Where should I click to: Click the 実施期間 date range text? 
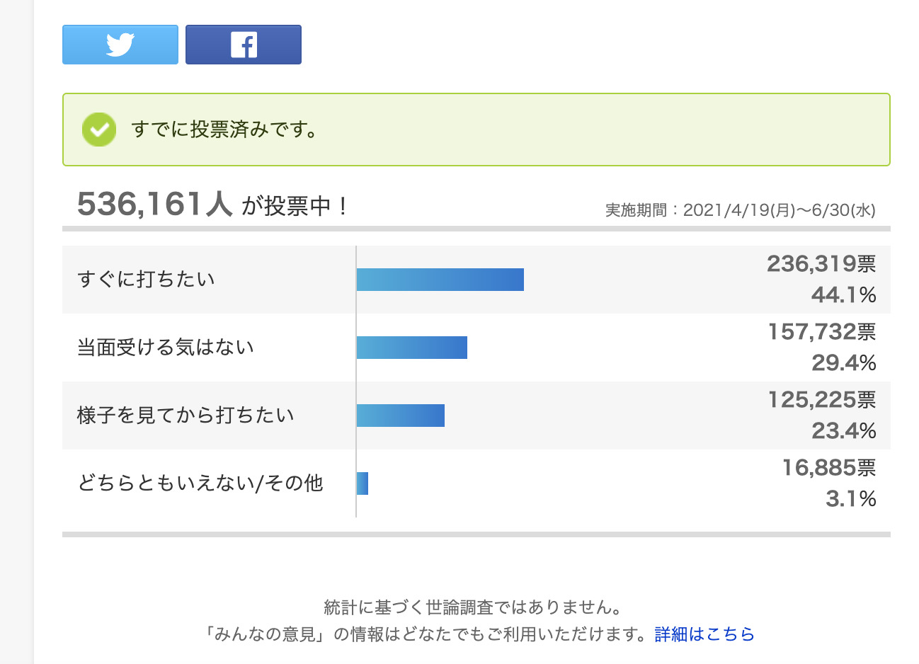740,210
